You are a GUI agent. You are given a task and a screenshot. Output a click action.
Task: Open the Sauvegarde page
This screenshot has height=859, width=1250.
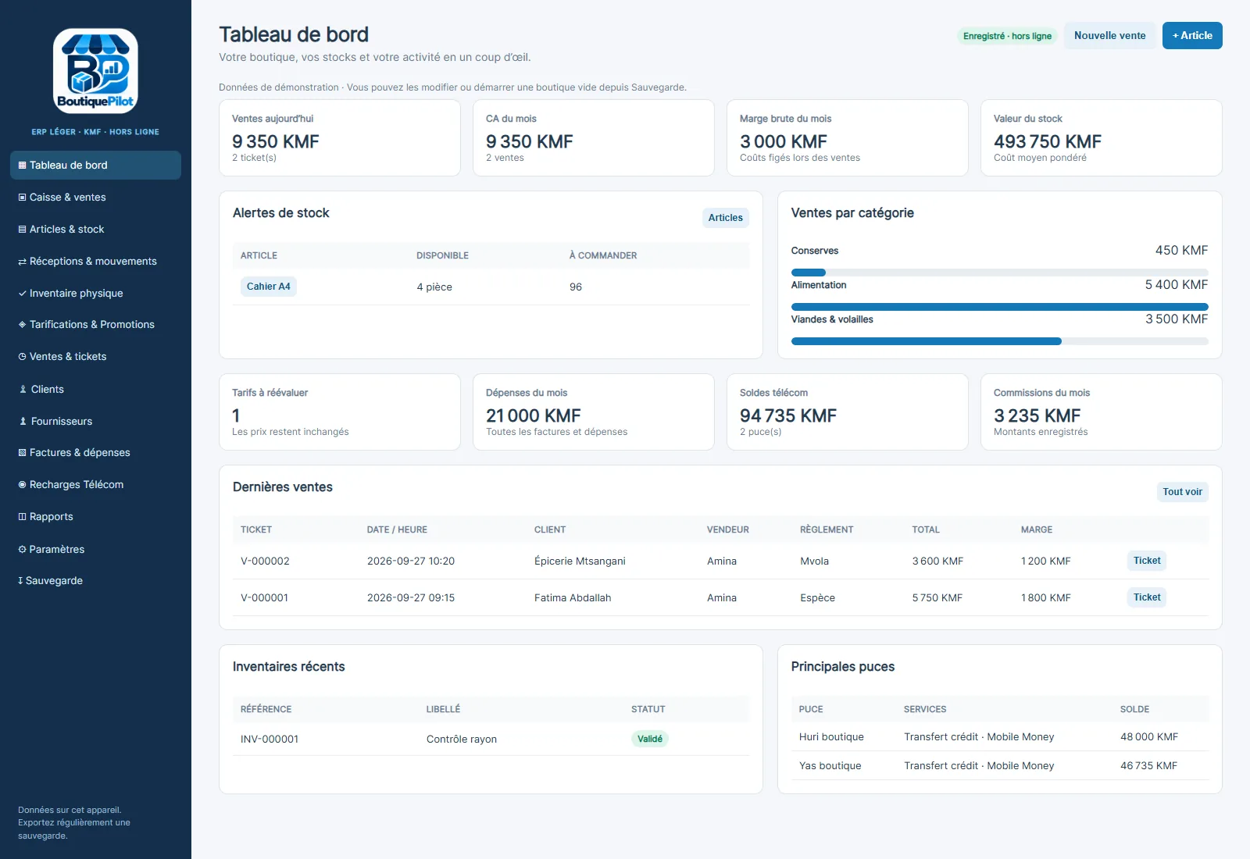[95, 580]
